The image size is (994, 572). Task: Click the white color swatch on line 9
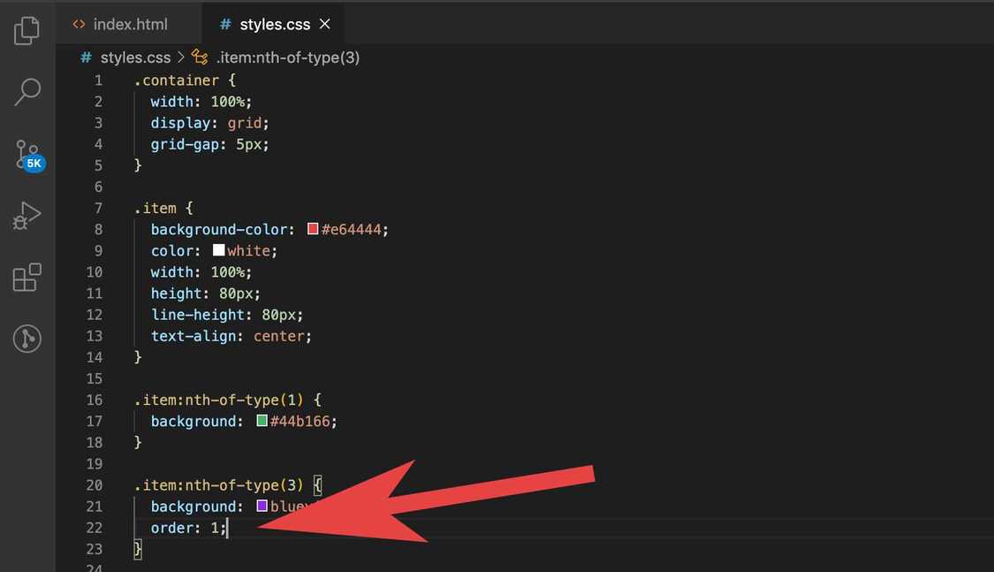(x=217, y=250)
